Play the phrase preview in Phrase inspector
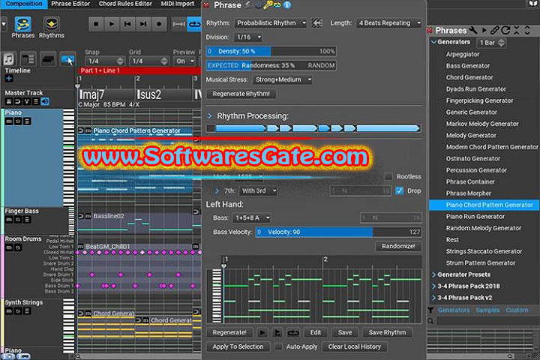 262,332
